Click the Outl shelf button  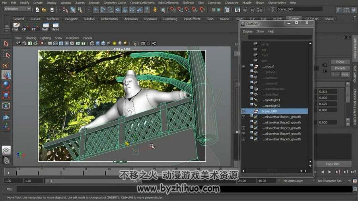45,27
